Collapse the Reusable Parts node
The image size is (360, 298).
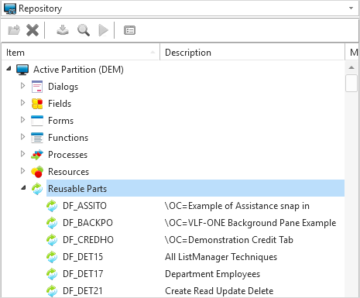pyautogui.click(x=23, y=188)
